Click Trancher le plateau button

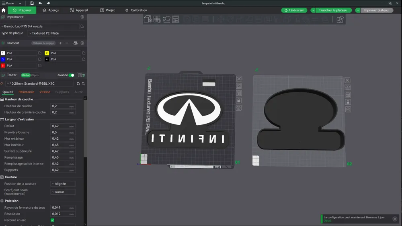[333, 10]
